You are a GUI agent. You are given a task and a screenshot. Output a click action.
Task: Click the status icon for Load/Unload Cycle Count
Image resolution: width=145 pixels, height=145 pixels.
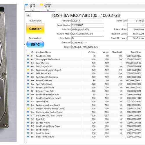[x=28, y=98]
